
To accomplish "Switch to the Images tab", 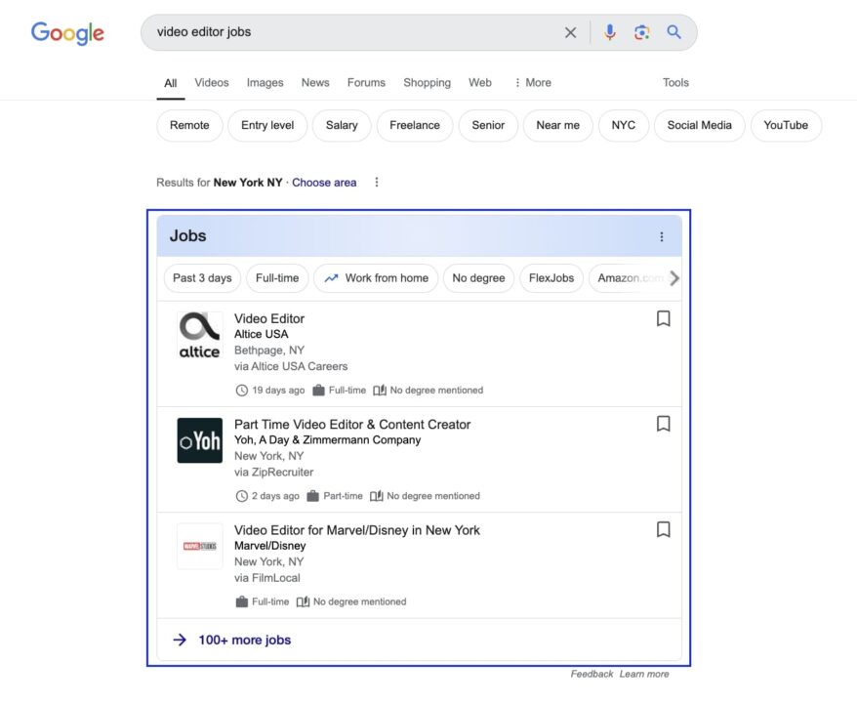I will tap(265, 83).
